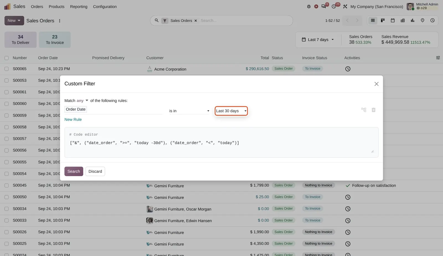The image size is (443, 256).
Task: Open the debug bug icon in navbar
Action: tap(309, 6)
